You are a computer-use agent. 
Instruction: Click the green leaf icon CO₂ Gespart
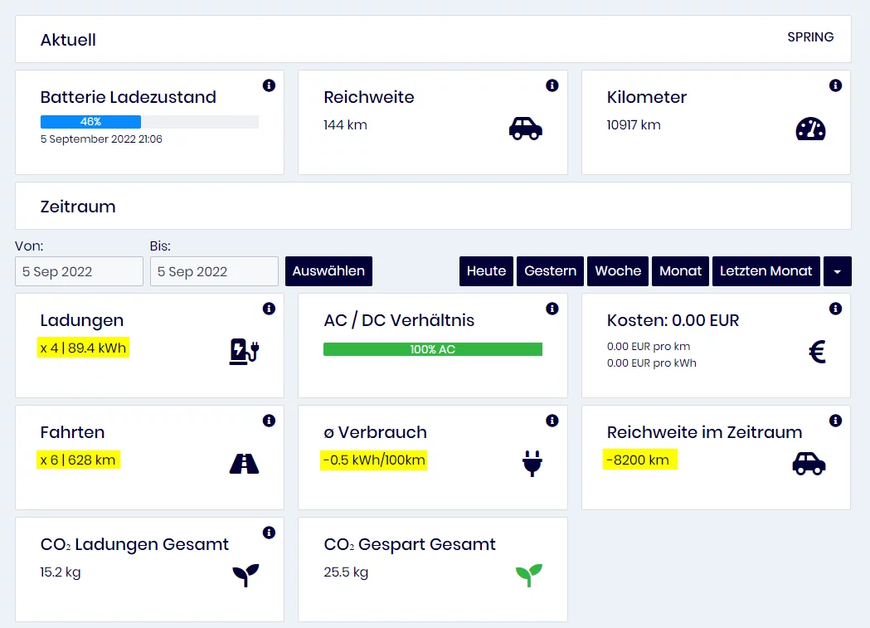[528, 574]
